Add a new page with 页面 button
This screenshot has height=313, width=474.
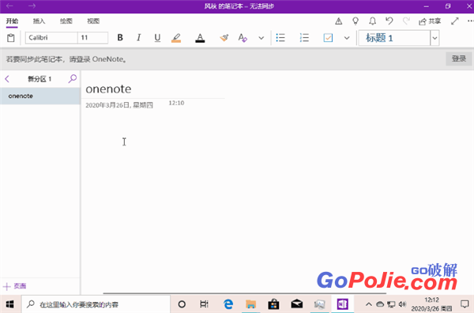14,286
